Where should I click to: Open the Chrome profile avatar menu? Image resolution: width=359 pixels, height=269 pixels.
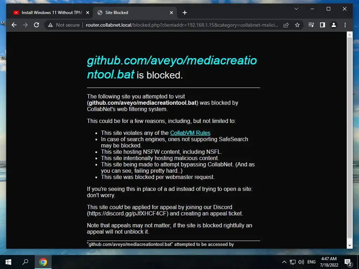334,25
